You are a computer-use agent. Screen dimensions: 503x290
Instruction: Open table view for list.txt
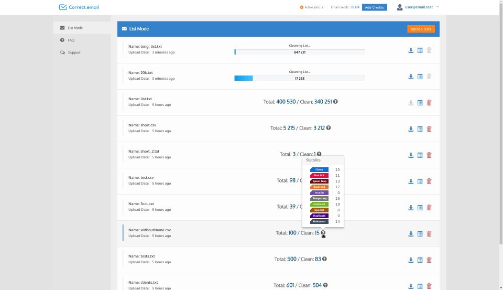(420, 103)
